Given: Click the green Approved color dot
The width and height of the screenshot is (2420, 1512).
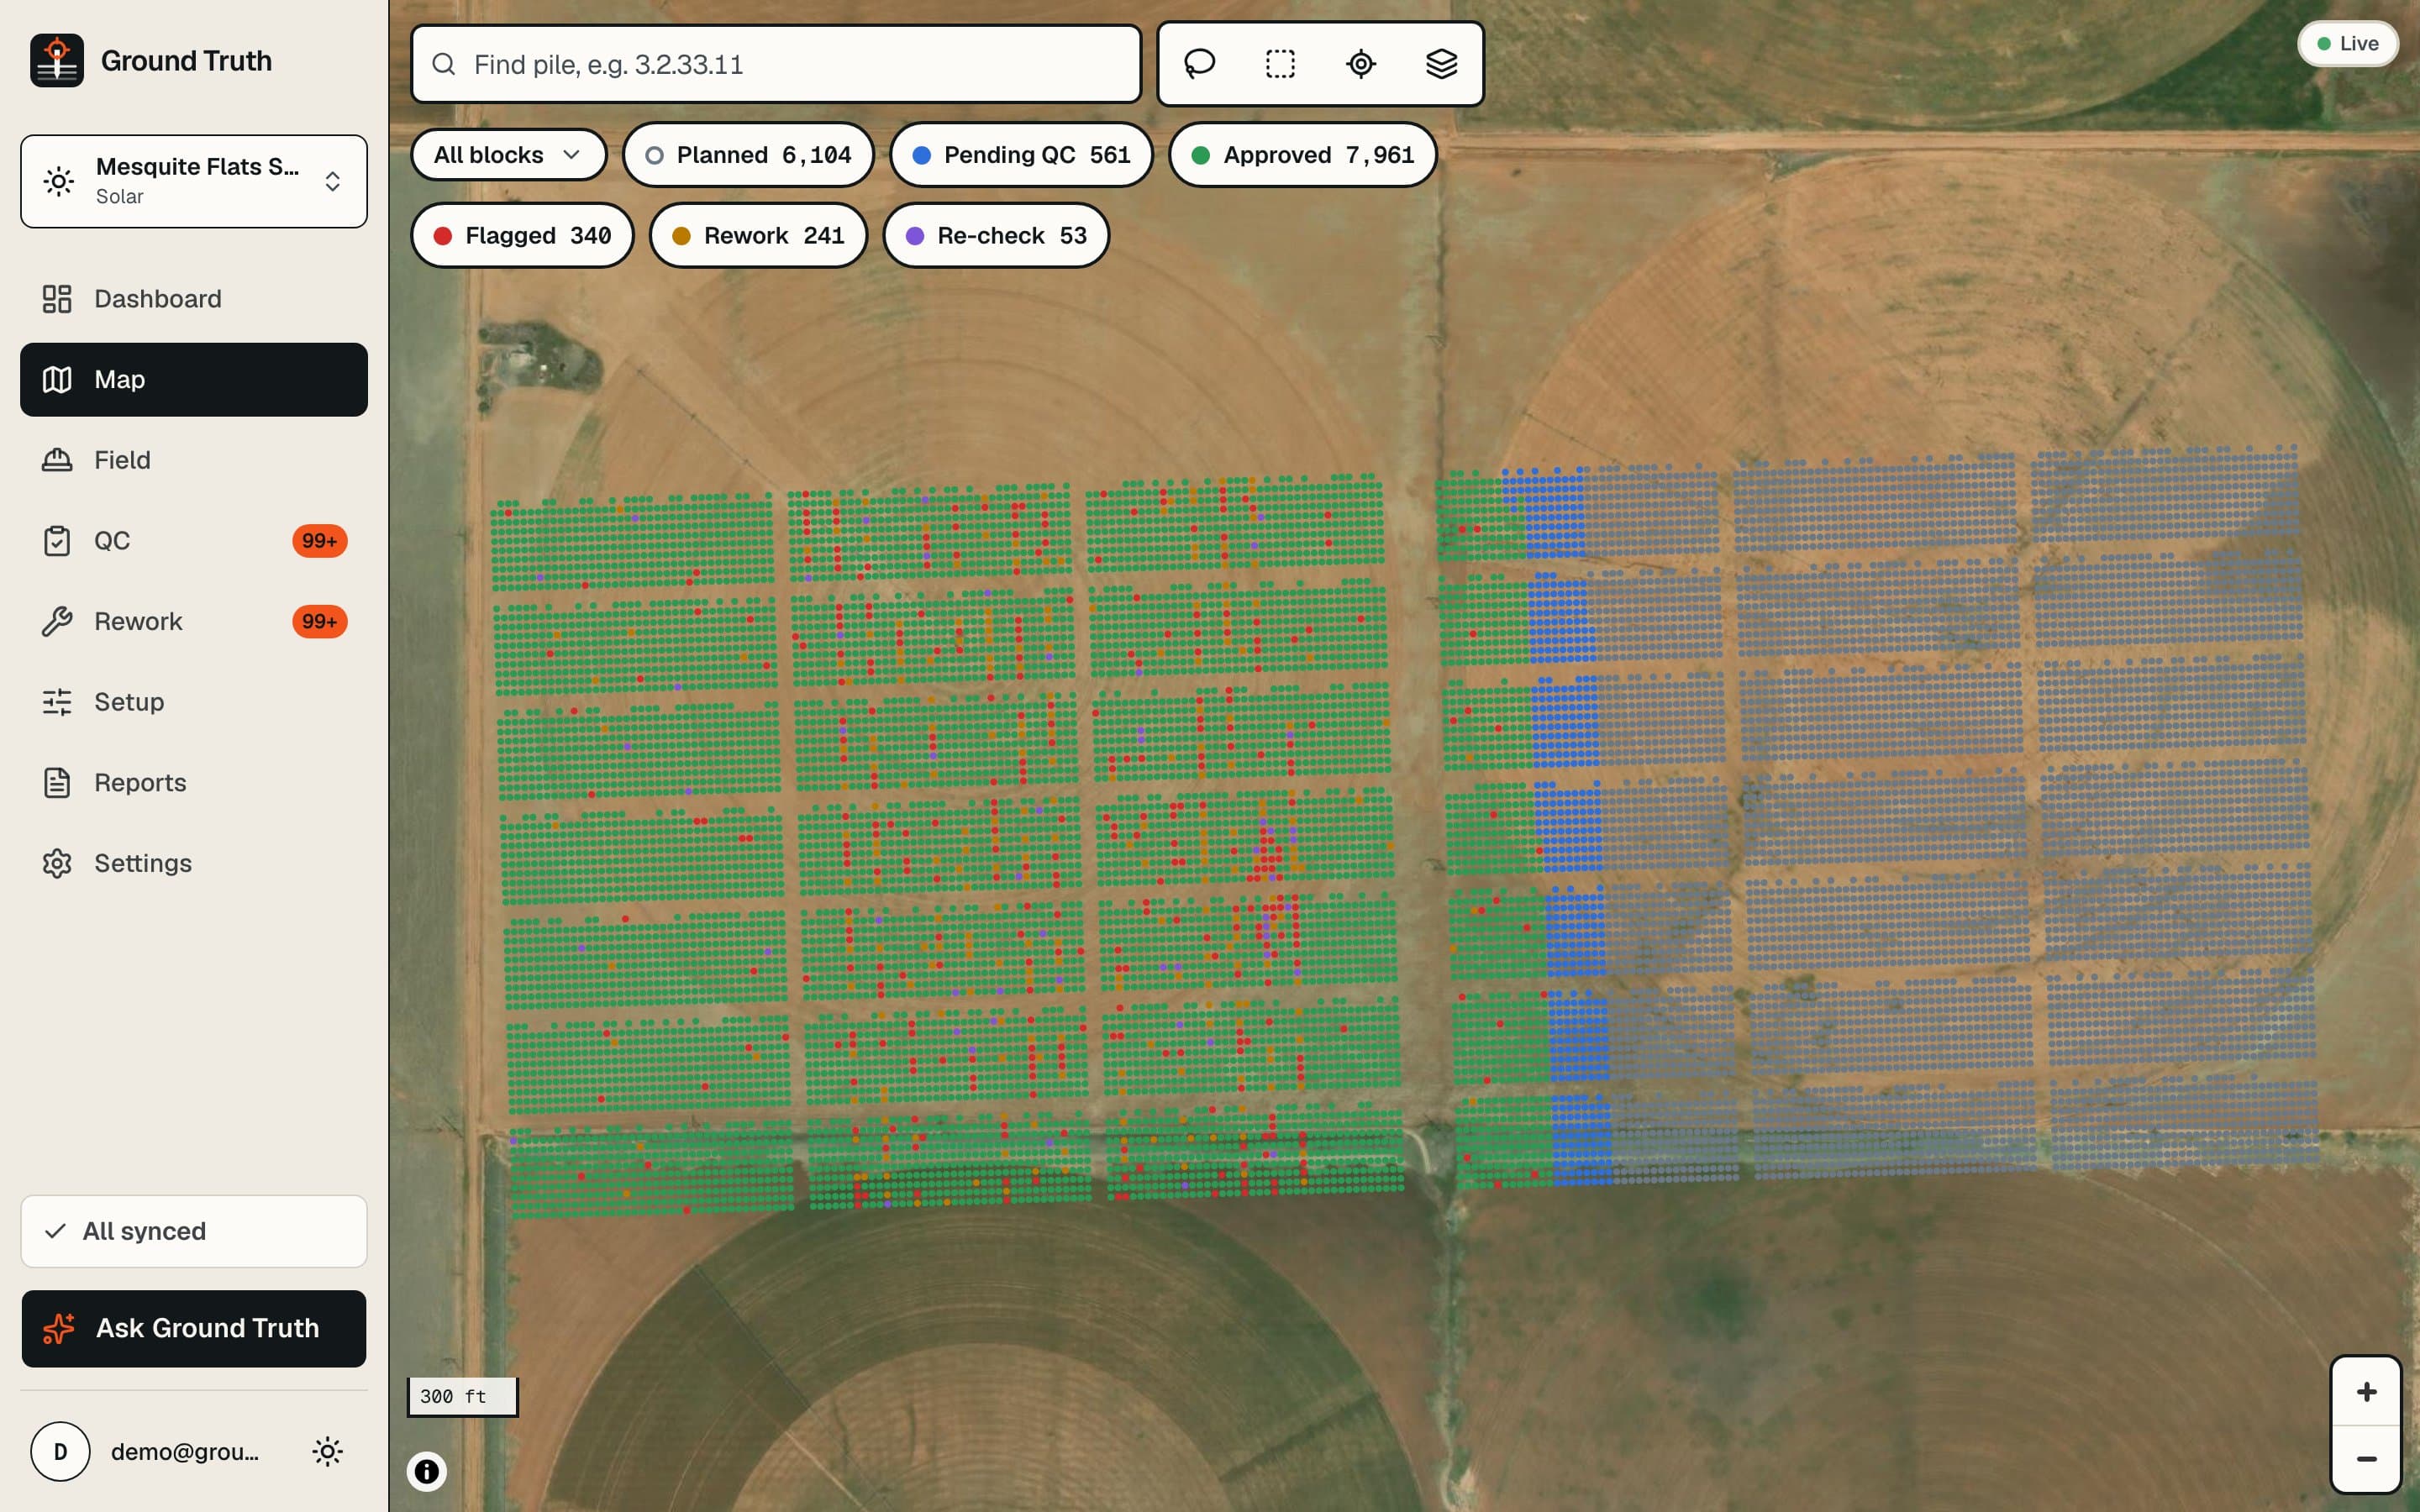Looking at the screenshot, I should [1200, 155].
